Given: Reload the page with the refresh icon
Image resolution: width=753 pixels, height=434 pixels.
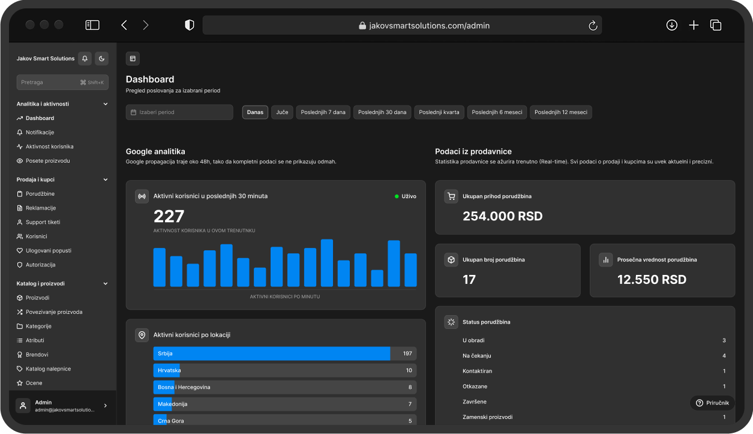Looking at the screenshot, I should 593,25.
